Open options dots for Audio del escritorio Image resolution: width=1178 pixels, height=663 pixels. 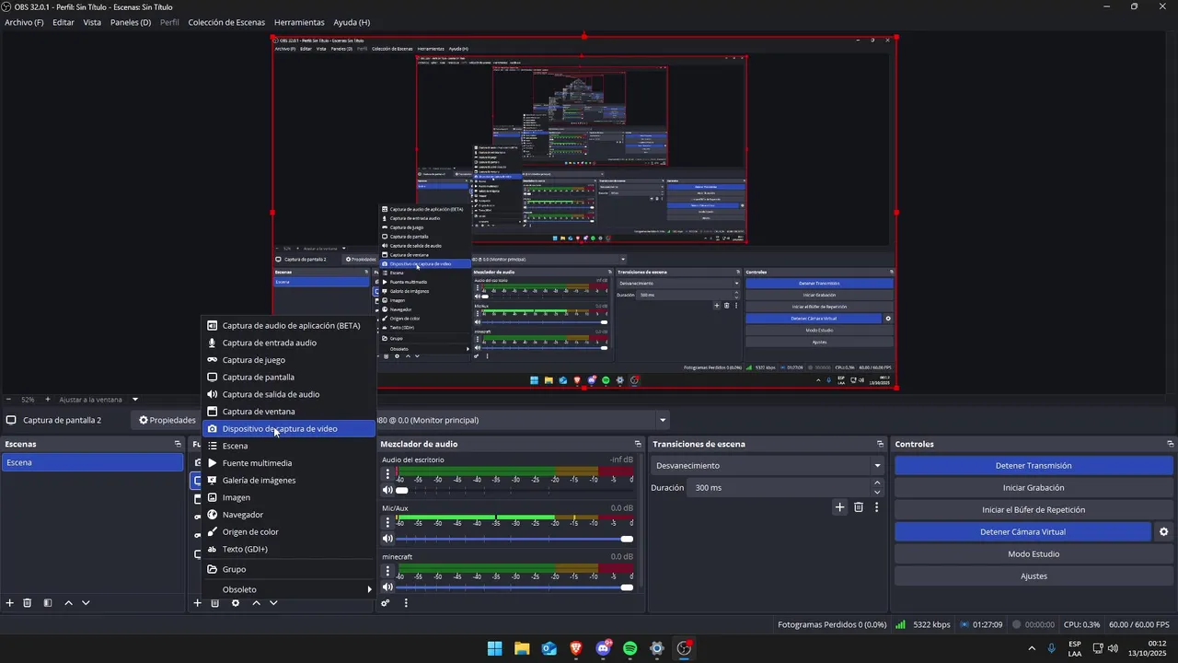click(387, 473)
